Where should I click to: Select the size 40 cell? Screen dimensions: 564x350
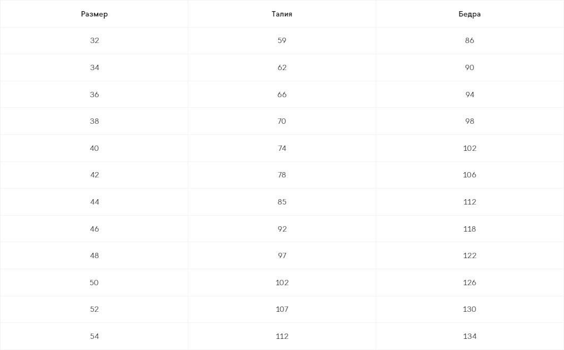click(94, 148)
